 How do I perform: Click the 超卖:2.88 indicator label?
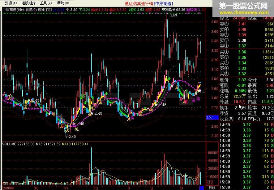click(x=153, y=10)
